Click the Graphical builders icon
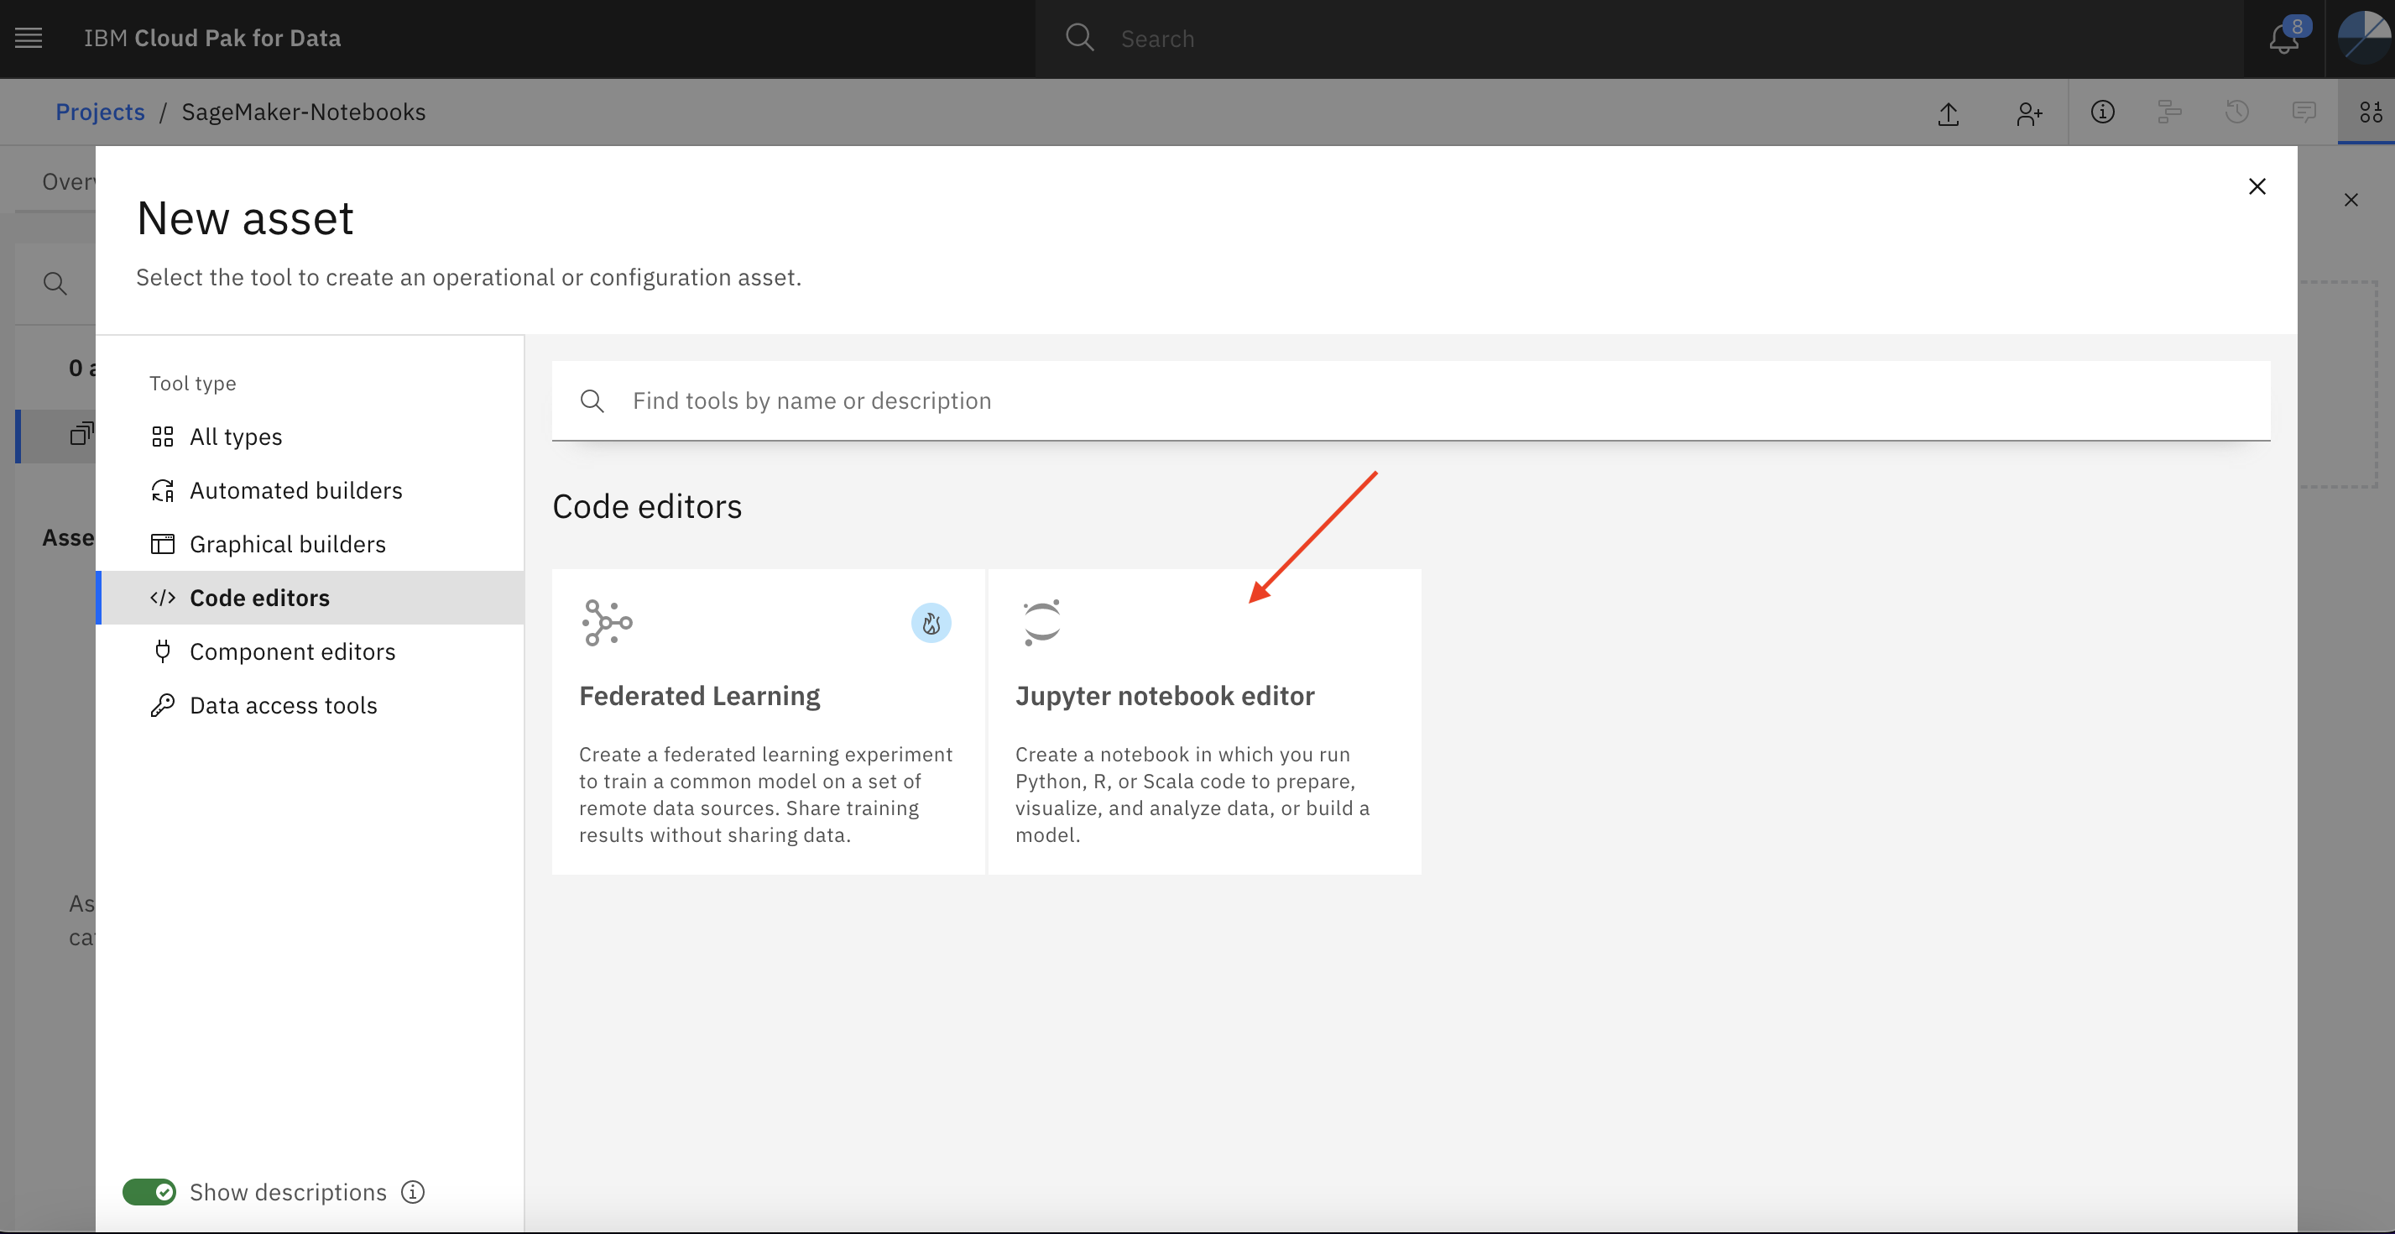This screenshot has height=1234, width=2395. 163,545
